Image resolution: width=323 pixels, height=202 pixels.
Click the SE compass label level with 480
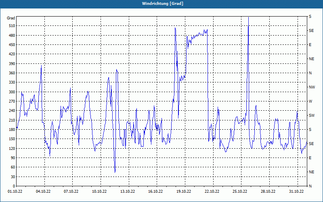coord(311,31)
